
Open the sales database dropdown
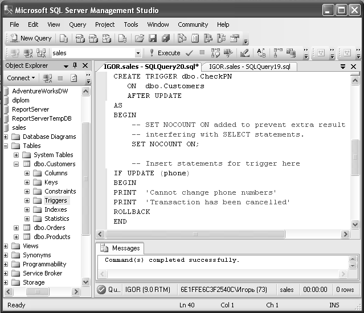pos(138,53)
